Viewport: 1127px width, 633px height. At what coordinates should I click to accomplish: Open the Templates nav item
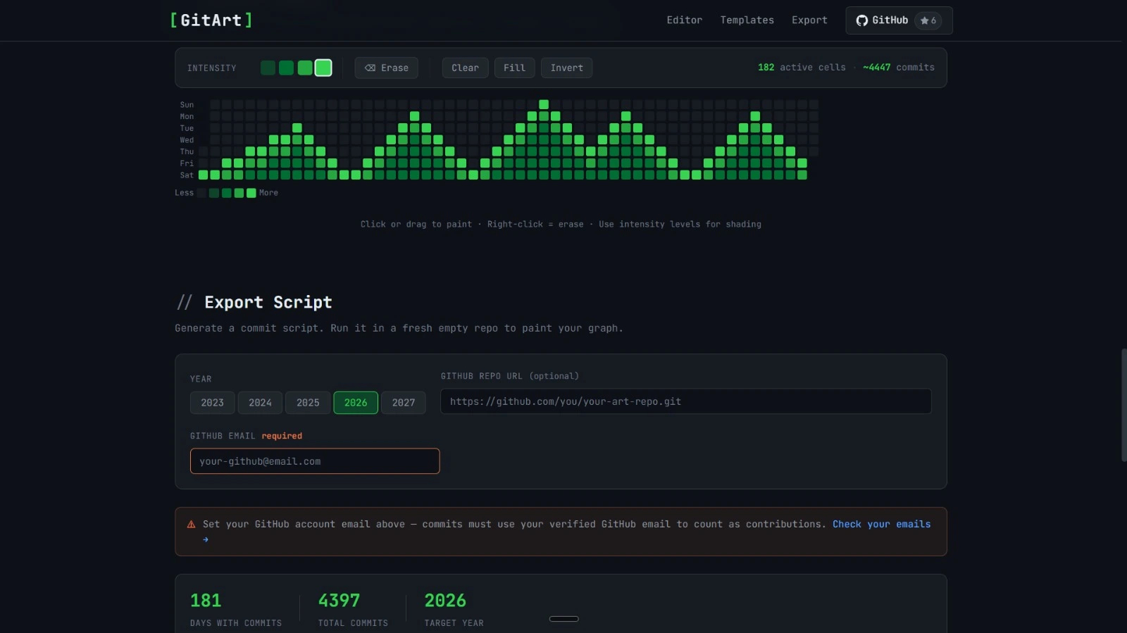[747, 20]
